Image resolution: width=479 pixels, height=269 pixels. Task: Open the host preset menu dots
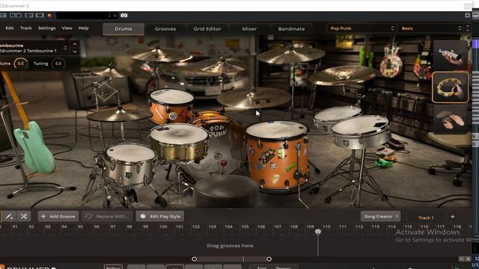click(x=109, y=15)
